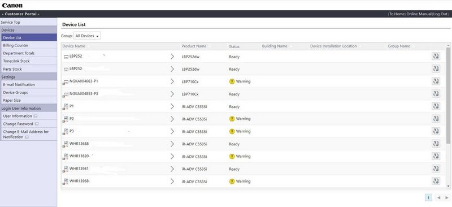This screenshot has width=452, height=207.
Task: Expand details chevron for iR-ADV P1
Action: coord(172,106)
